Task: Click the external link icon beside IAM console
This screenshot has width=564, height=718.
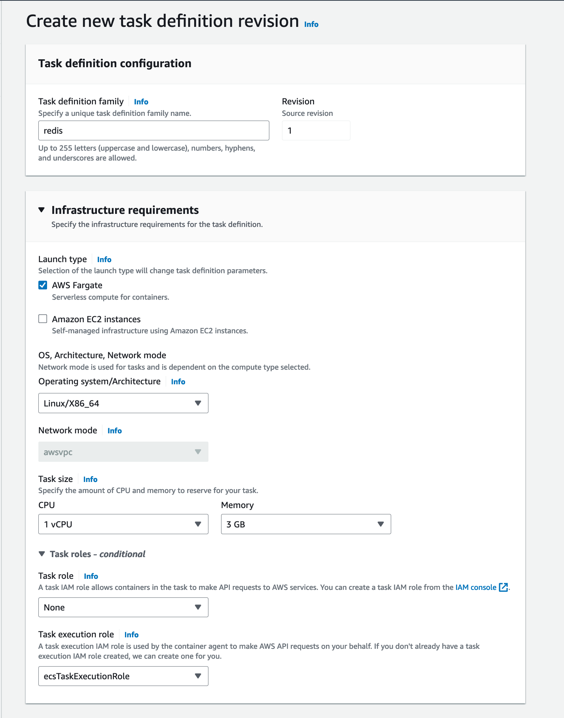Action: (x=503, y=588)
